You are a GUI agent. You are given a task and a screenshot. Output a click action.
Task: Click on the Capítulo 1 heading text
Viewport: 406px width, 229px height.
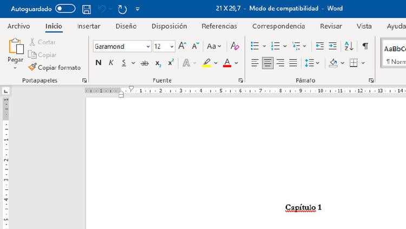click(303, 207)
